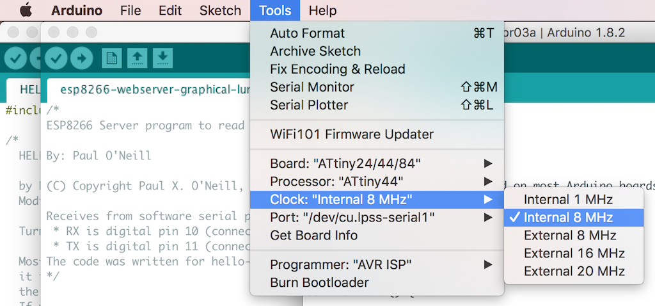
Task: Open the Apple menu icon
Action: coord(26,11)
